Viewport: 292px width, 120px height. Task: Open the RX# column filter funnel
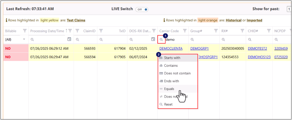(242, 31)
